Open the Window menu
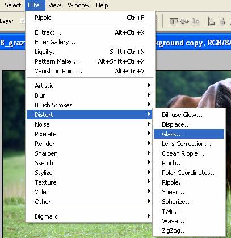This screenshot has width=231, height=238. [78, 5]
